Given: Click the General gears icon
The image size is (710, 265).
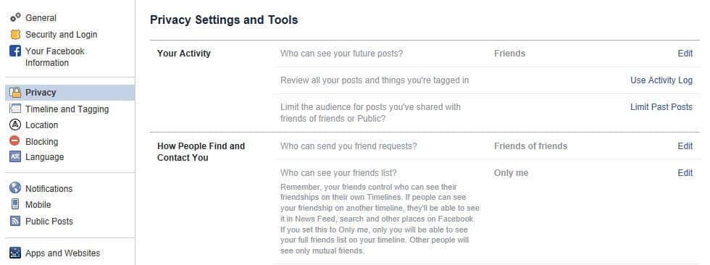Looking at the screenshot, I should [15, 17].
